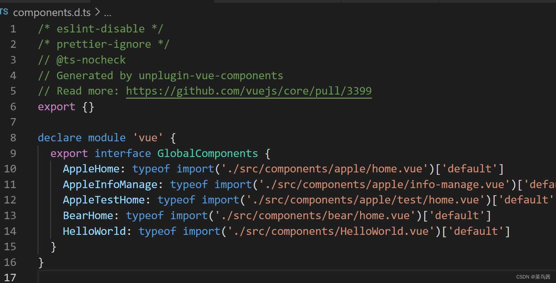Click the breadcrumb chevron separator

point(97,12)
